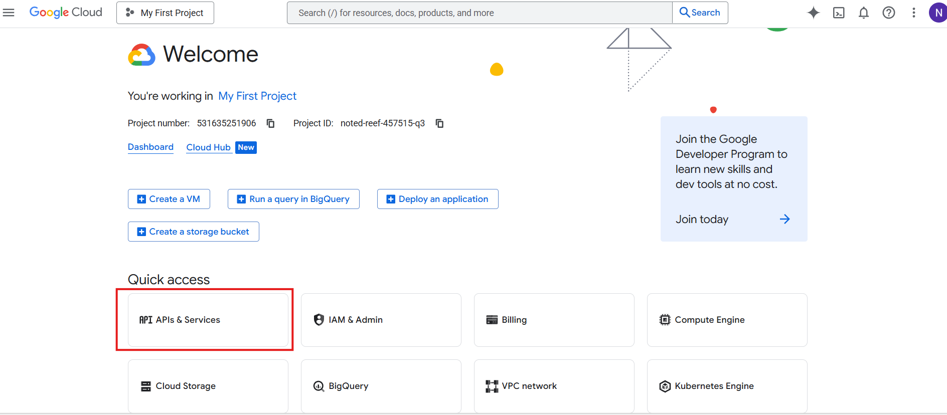Open the three-dot settings and utilities menu
Viewport: 947px width, 415px height.
(913, 13)
